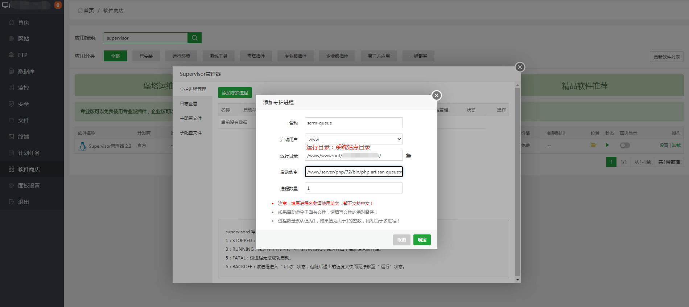Filter by 系统工具 category
The width and height of the screenshot is (689, 307).
(219, 56)
